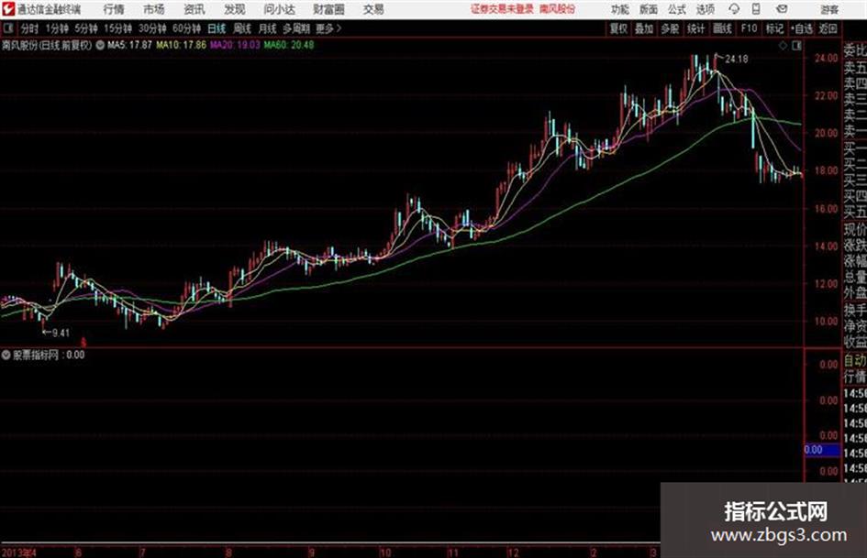
Task: Click the MA60: 20.48 indicator value
Action: [x=289, y=45]
